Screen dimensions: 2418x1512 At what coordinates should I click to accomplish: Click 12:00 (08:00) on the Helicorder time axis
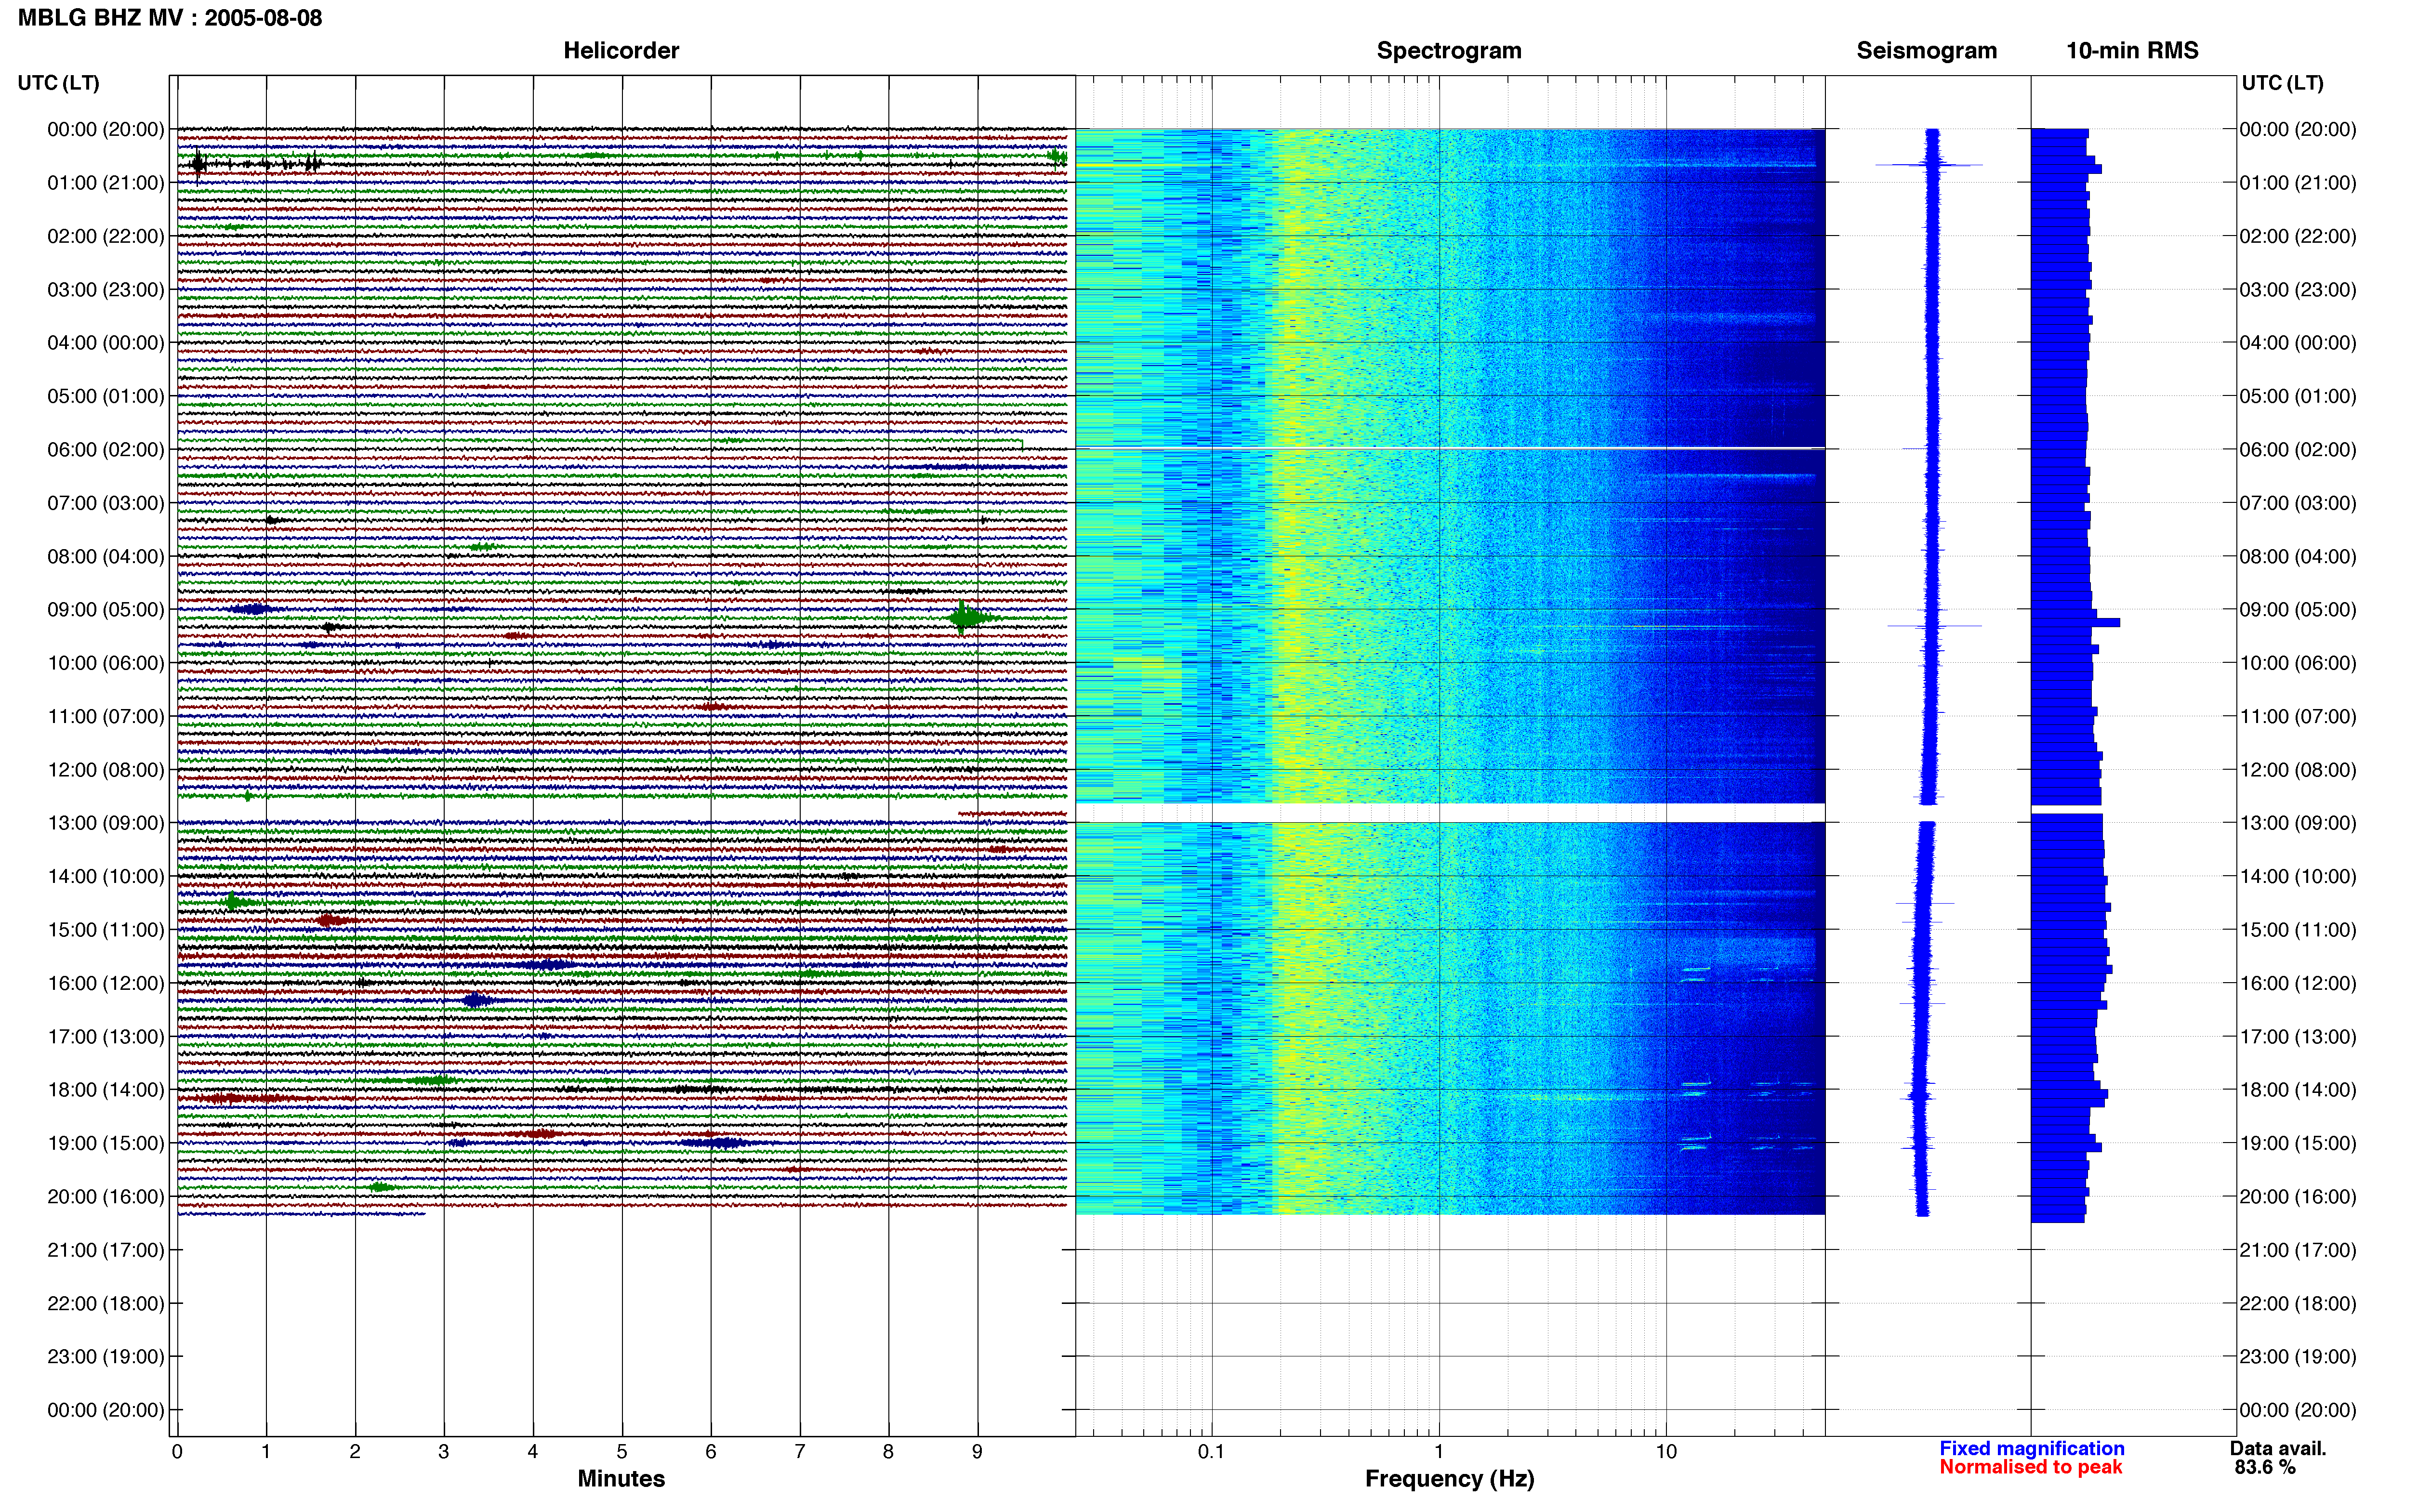[x=106, y=770]
